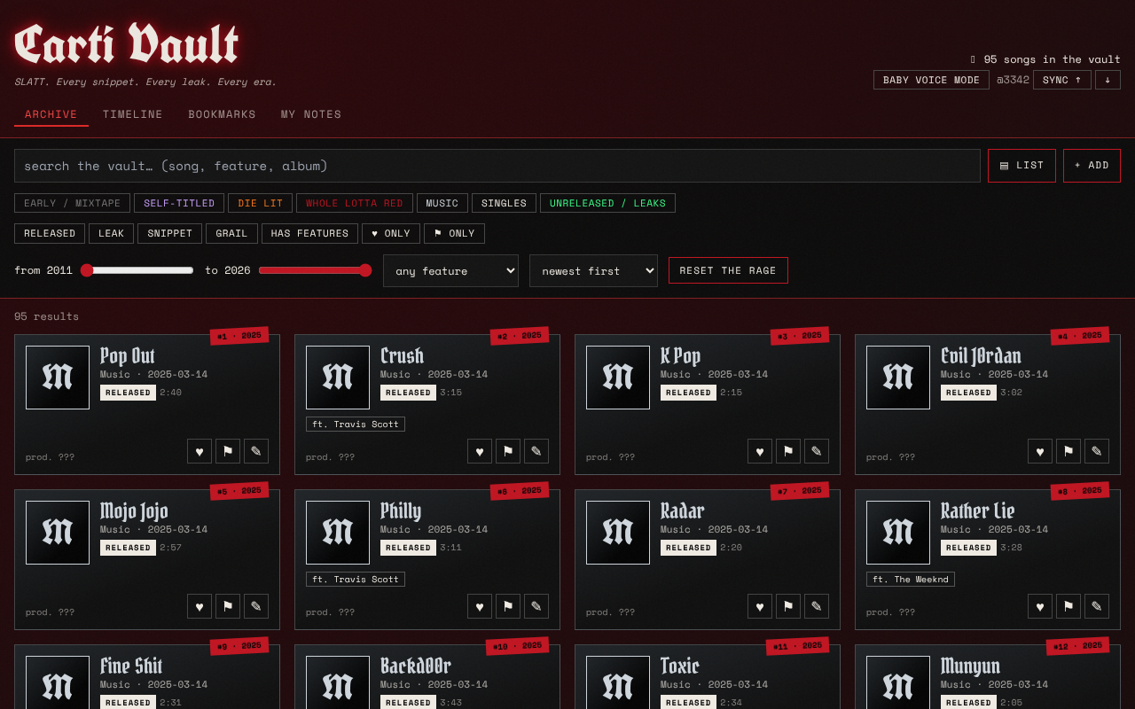Heart the Crush song

click(x=480, y=451)
